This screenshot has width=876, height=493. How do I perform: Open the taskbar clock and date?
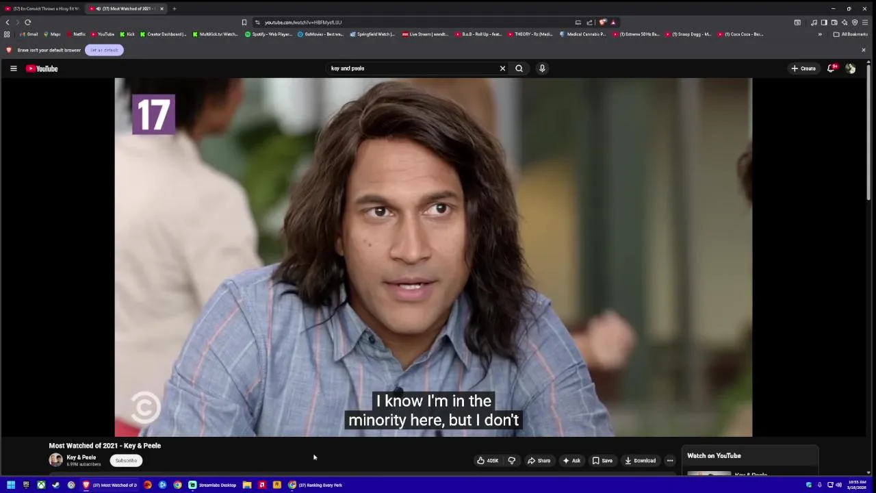pyautogui.click(x=856, y=485)
